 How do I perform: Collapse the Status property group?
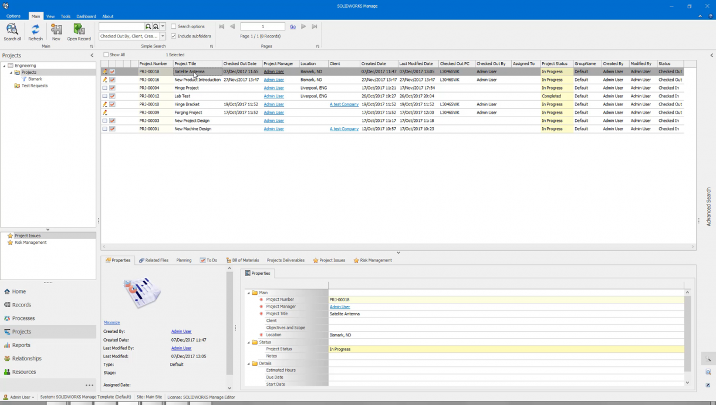click(x=248, y=342)
